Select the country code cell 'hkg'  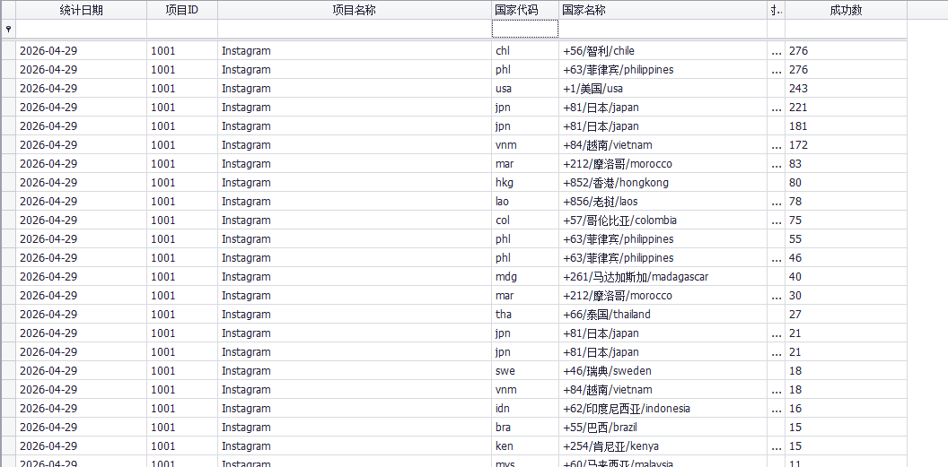[525, 182]
